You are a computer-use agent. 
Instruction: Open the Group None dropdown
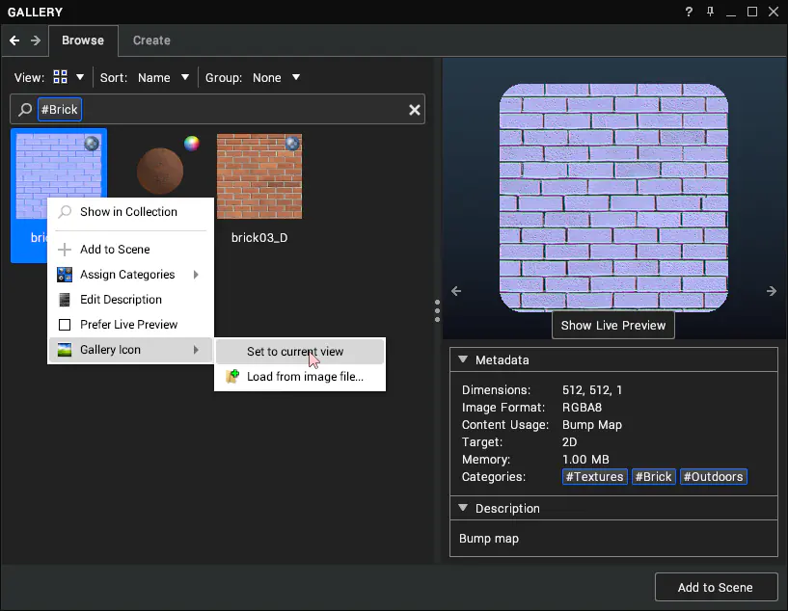point(277,77)
